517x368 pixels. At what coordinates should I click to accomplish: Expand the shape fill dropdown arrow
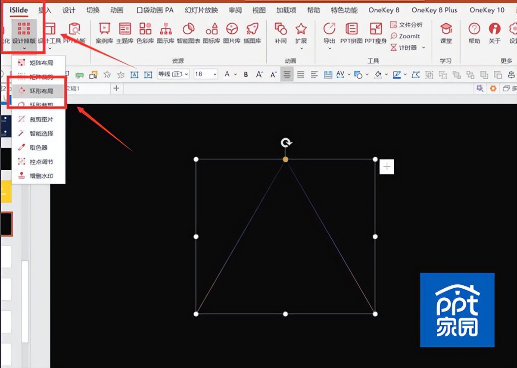point(386,75)
